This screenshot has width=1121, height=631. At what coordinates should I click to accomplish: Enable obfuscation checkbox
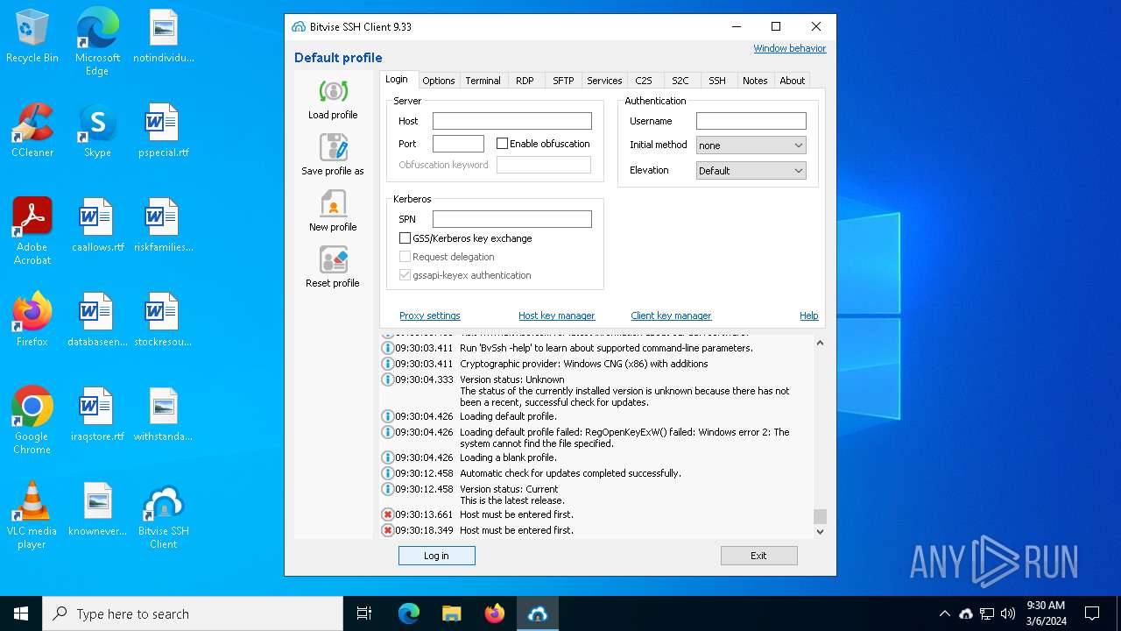tap(503, 144)
